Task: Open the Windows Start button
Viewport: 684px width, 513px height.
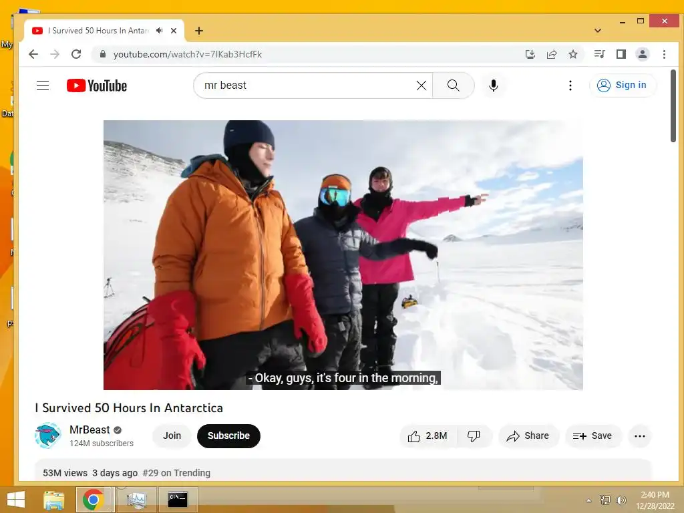Action: pos(16,500)
